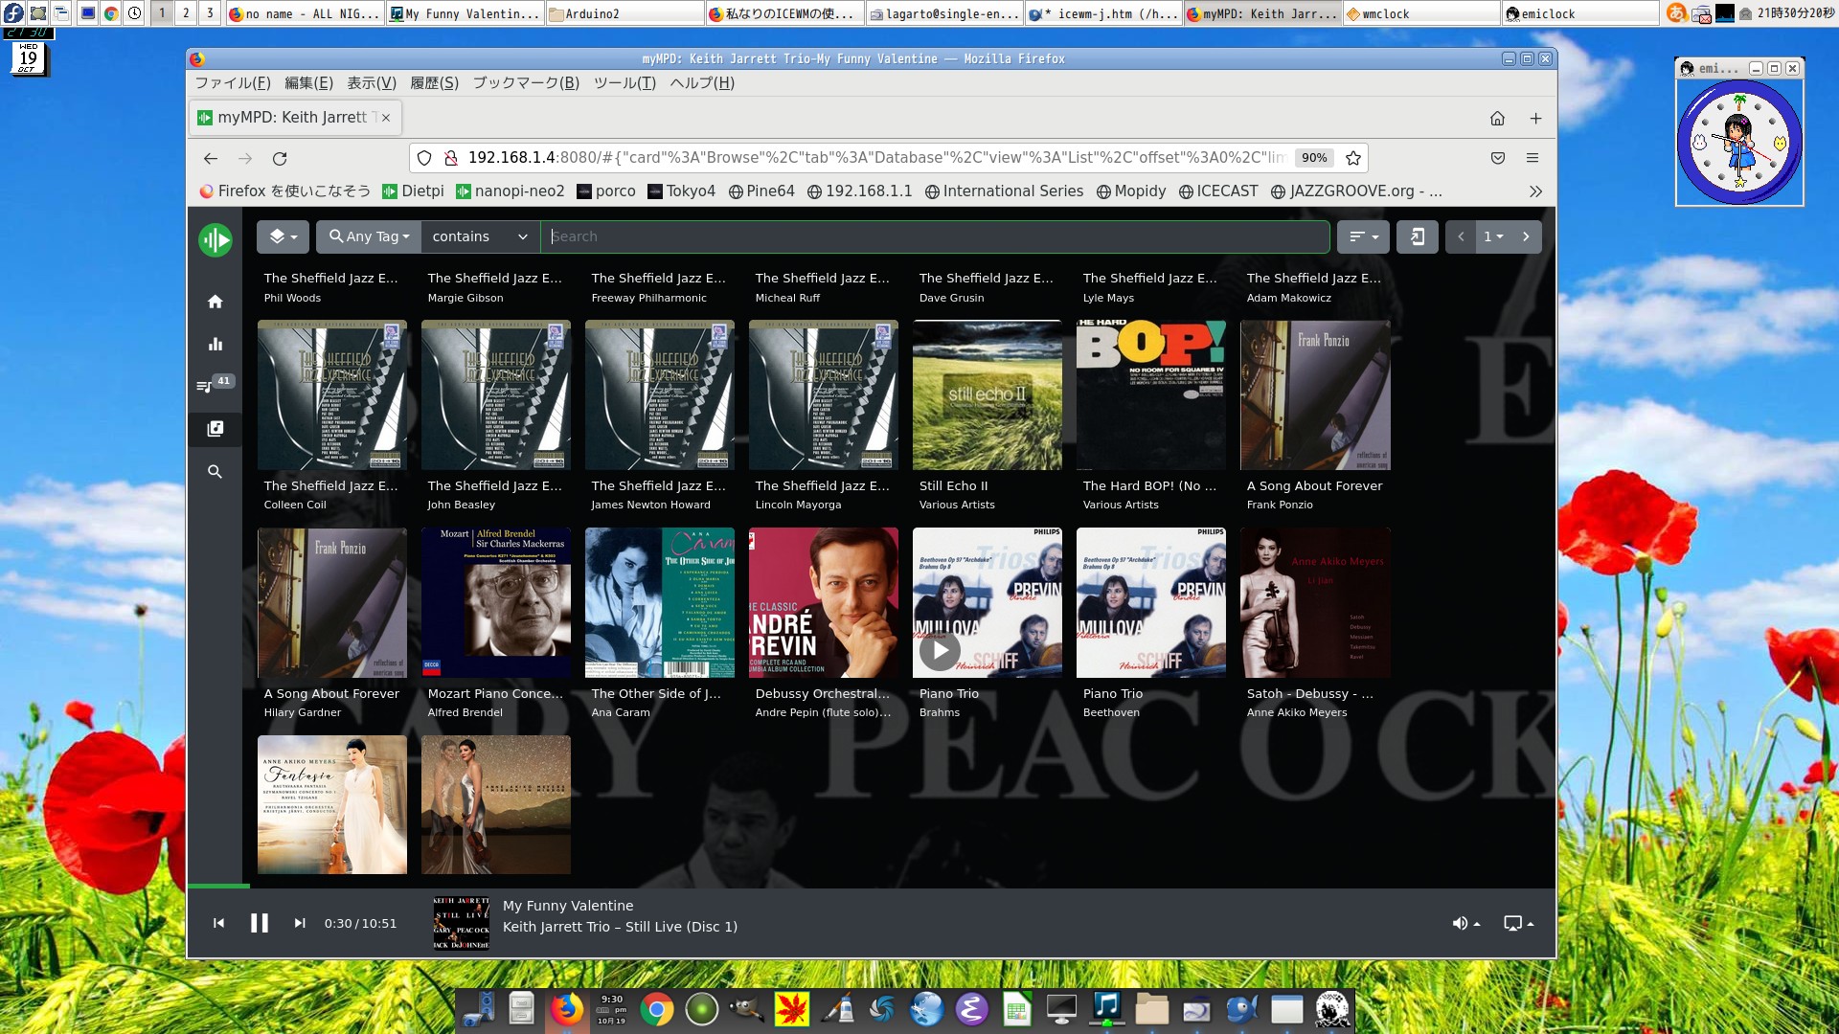Play the Still Echo II album thumbnail
The width and height of the screenshot is (1839, 1034).
click(988, 395)
